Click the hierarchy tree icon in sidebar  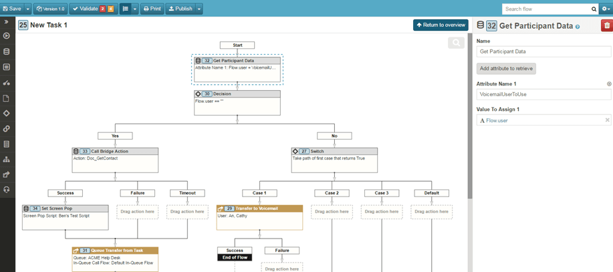coord(7,159)
